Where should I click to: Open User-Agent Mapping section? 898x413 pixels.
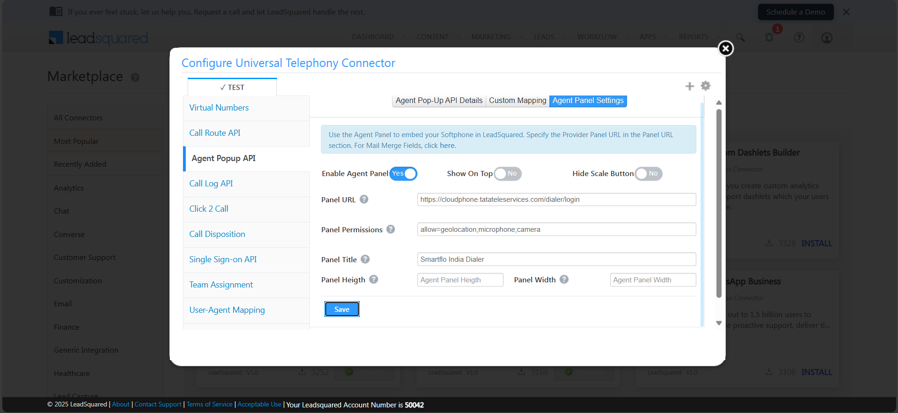(246, 310)
